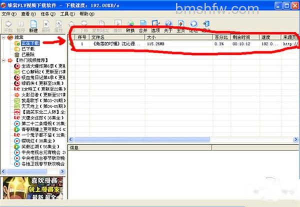Open 生活大爆炸第6季 recommended video
This screenshot has width=300, height=207.
[43, 66]
